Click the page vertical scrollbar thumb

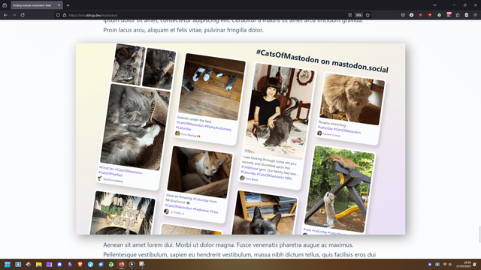pyautogui.click(x=479, y=234)
